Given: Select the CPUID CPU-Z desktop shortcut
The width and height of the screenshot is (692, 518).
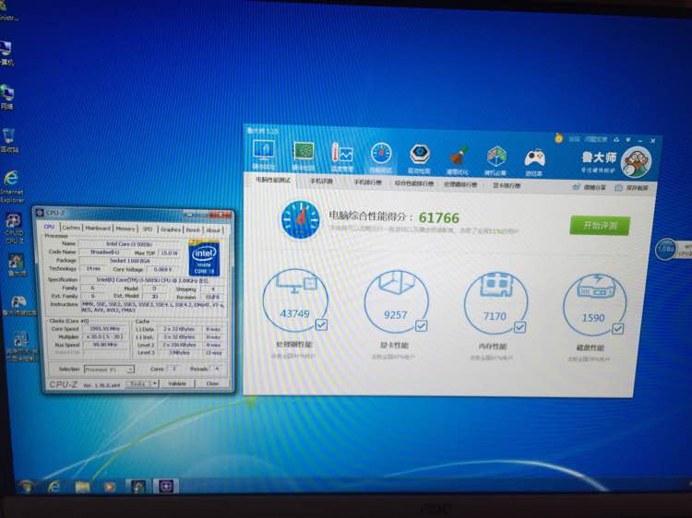Looking at the screenshot, I should coord(14,229).
